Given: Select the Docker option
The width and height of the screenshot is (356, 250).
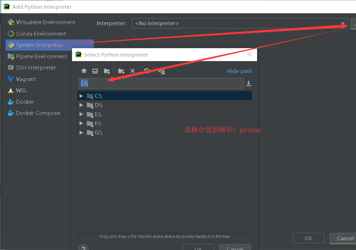Looking at the screenshot, I should coord(21,102).
